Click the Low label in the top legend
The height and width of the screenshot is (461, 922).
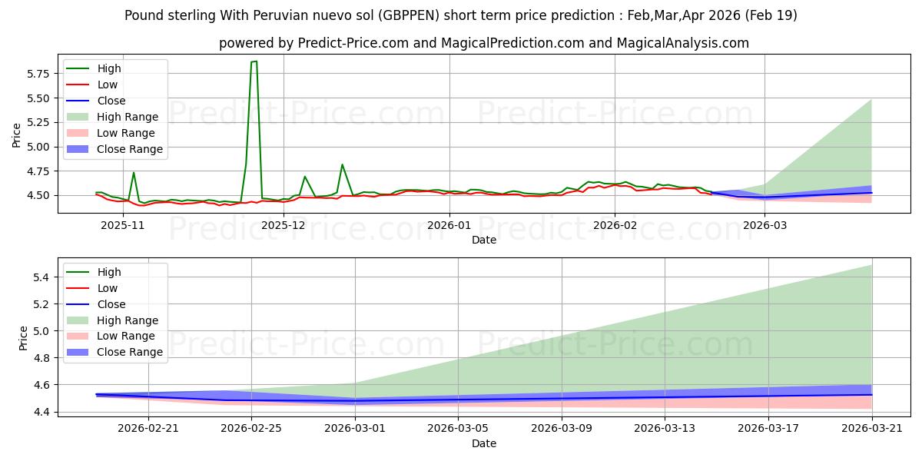[x=108, y=85]
